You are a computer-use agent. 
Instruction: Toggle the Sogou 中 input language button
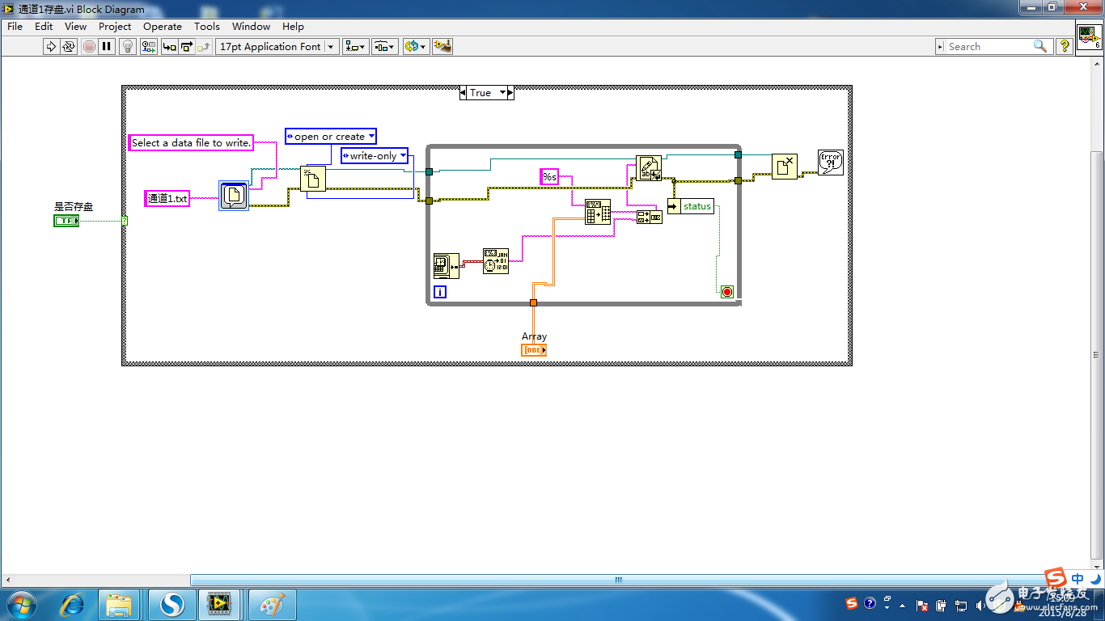(x=1077, y=578)
